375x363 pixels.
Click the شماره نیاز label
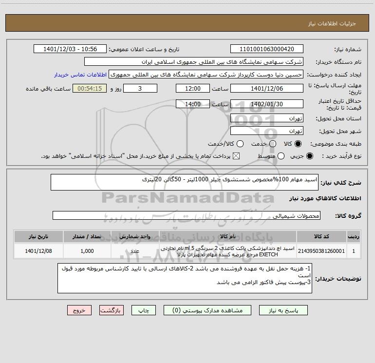pos(348,50)
